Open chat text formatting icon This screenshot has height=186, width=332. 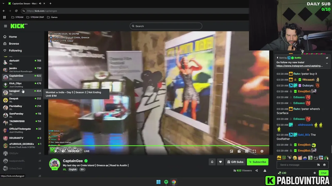coord(319,165)
